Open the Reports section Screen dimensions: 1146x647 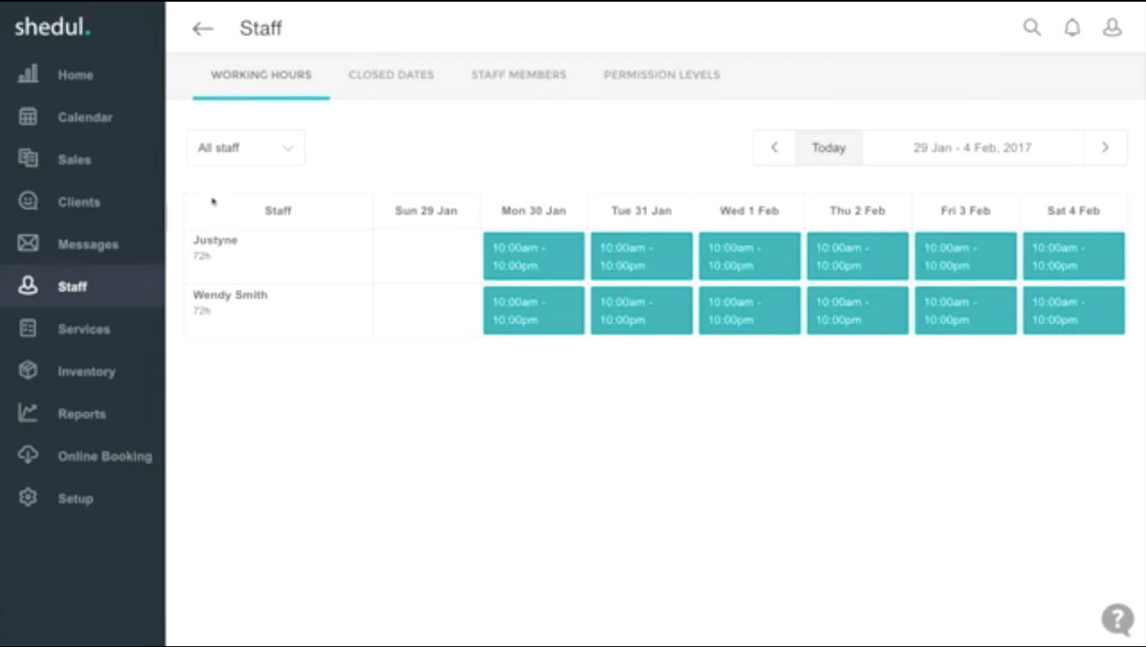[x=82, y=413]
